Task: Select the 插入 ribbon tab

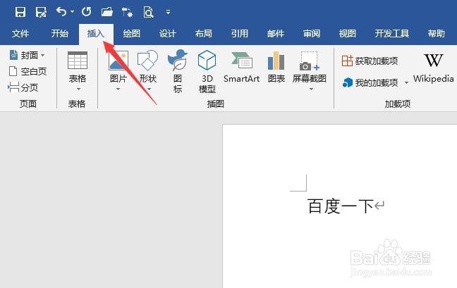Action: coord(96,34)
